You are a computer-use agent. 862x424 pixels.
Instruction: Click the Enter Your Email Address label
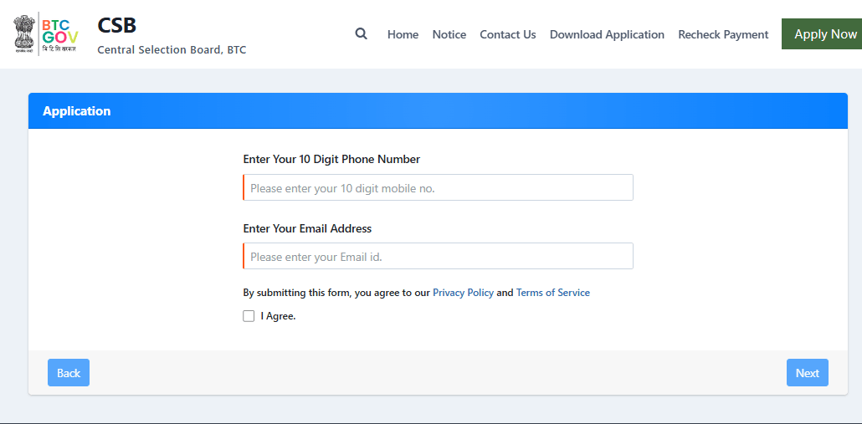[307, 228]
